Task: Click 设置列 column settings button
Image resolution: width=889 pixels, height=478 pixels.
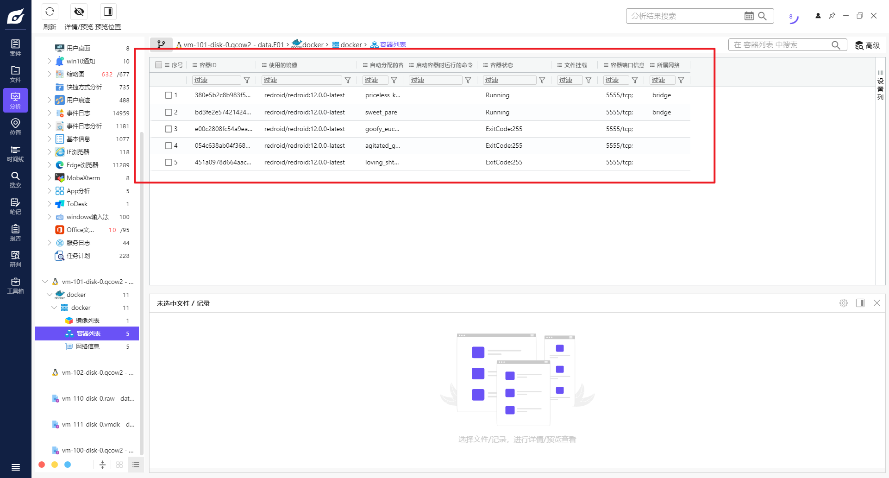Action: coord(880,86)
